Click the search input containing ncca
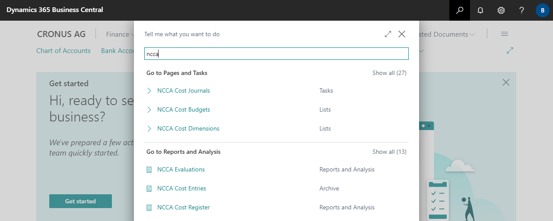The width and height of the screenshot is (553, 221). pyautogui.click(x=276, y=54)
